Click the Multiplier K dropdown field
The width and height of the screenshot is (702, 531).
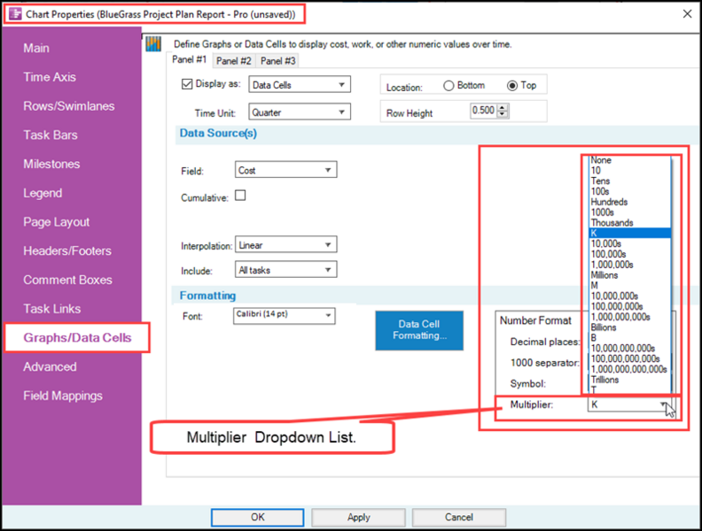click(630, 405)
